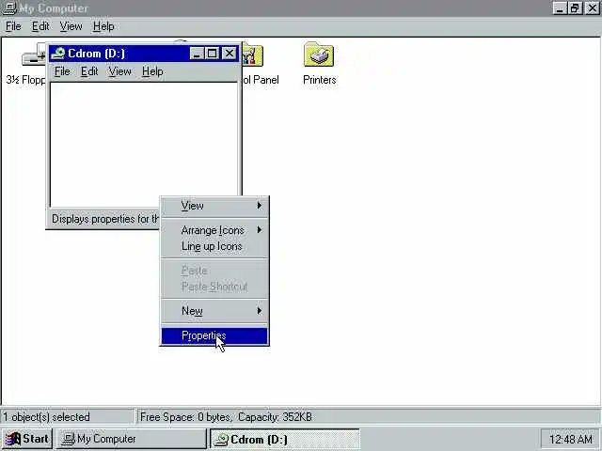Click the 'Free Space: 0 bytes' status text
602x451 pixels.
(186, 417)
